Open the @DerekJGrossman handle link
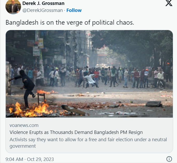Image resolution: width=177 pixels, height=163 pixels. (43, 10)
